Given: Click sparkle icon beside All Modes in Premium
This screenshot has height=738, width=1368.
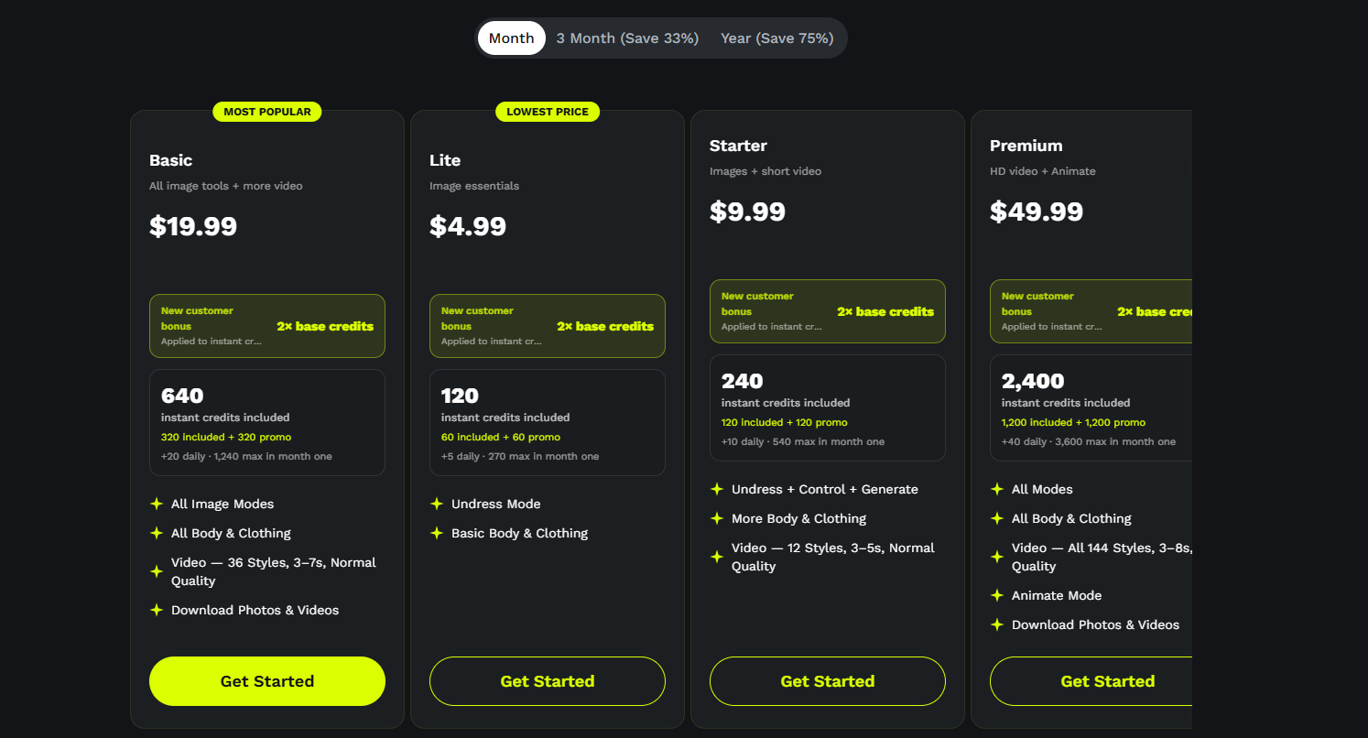Looking at the screenshot, I should pos(997,489).
